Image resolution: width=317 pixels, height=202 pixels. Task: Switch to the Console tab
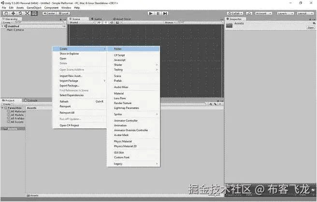pyautogui.click(x=31, y=100)
